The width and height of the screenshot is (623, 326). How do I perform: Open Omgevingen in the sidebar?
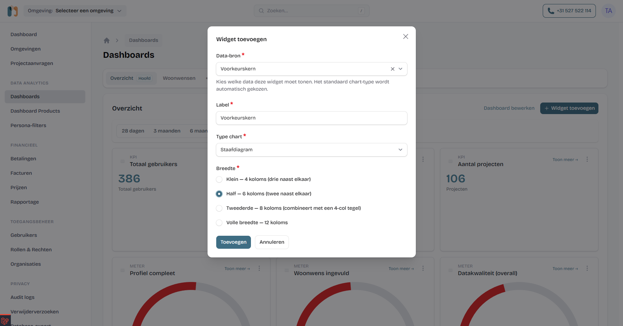point(26,49)
